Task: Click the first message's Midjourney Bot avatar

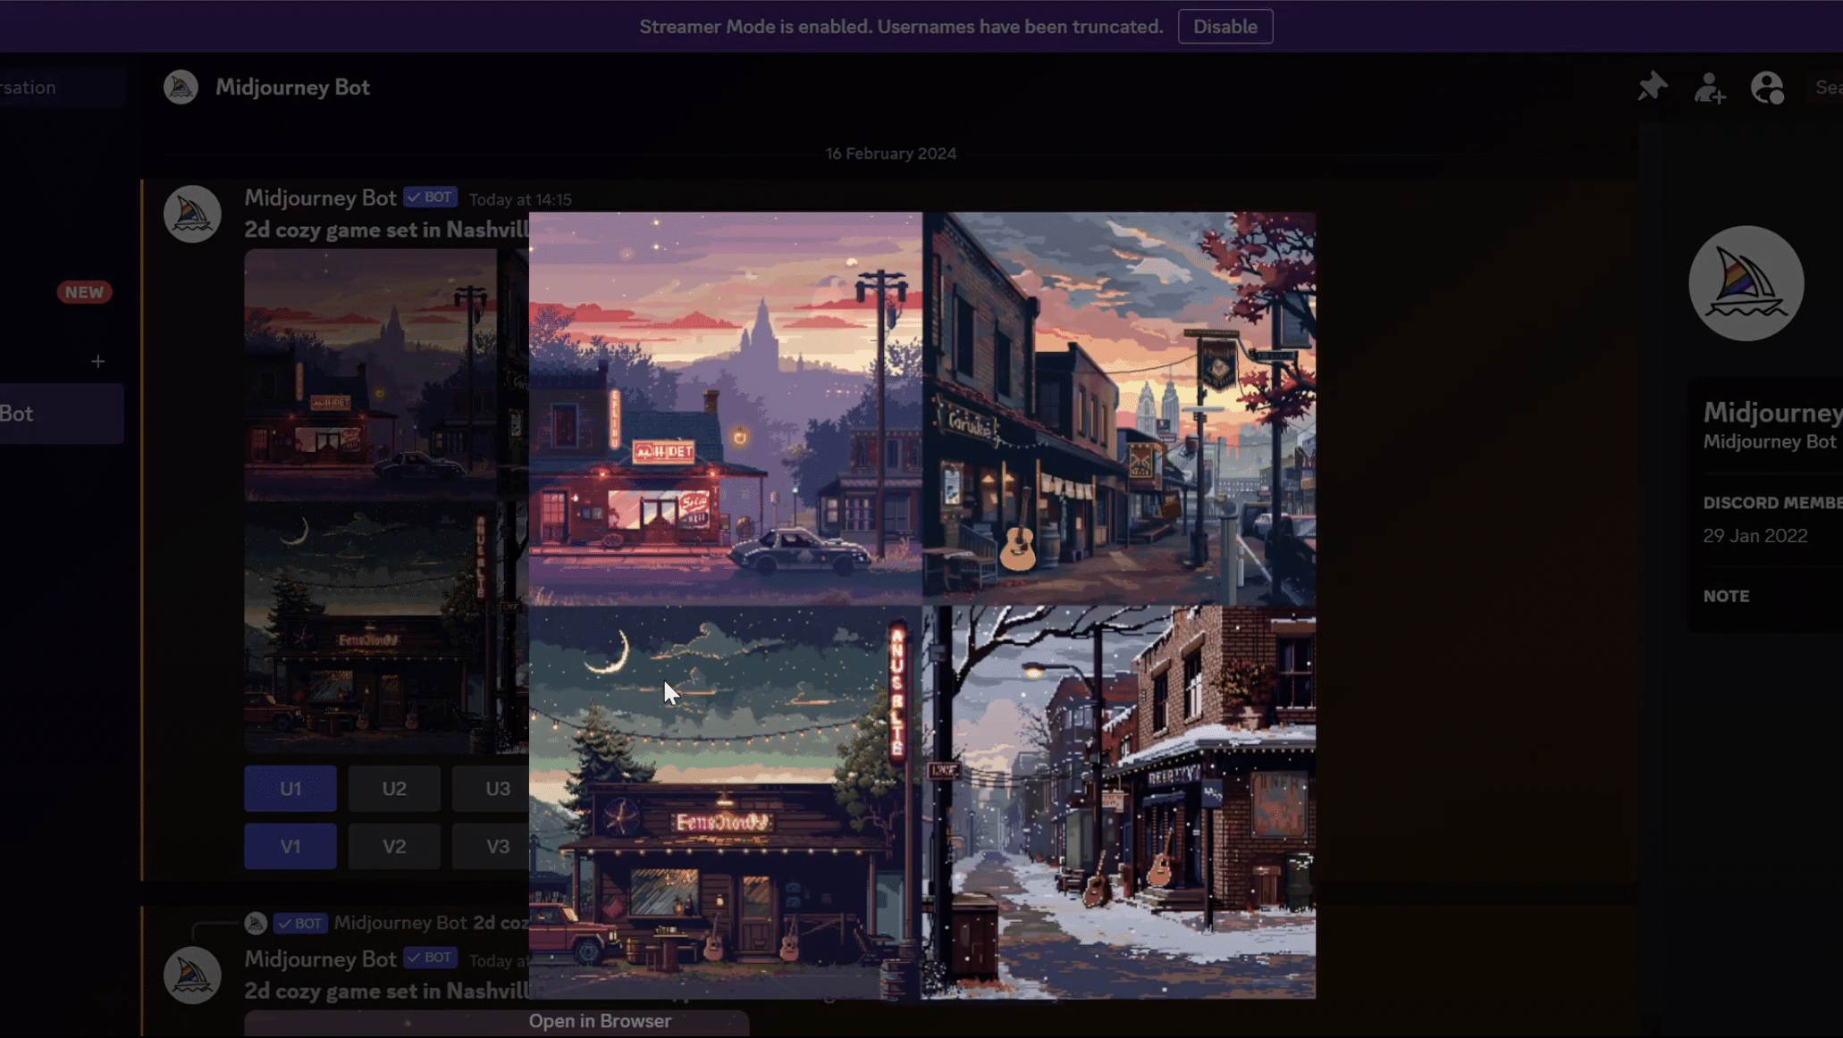Action: coord(192,214)
